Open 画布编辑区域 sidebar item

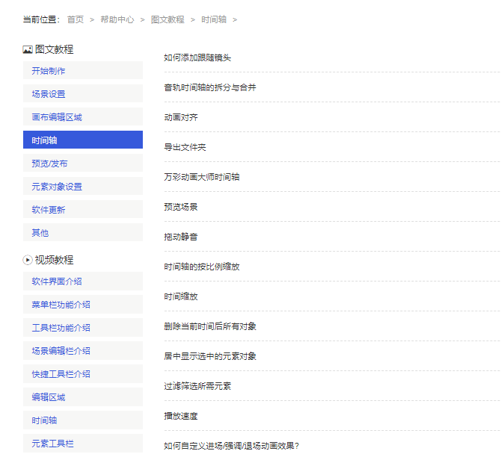click(x=83, y=116)
